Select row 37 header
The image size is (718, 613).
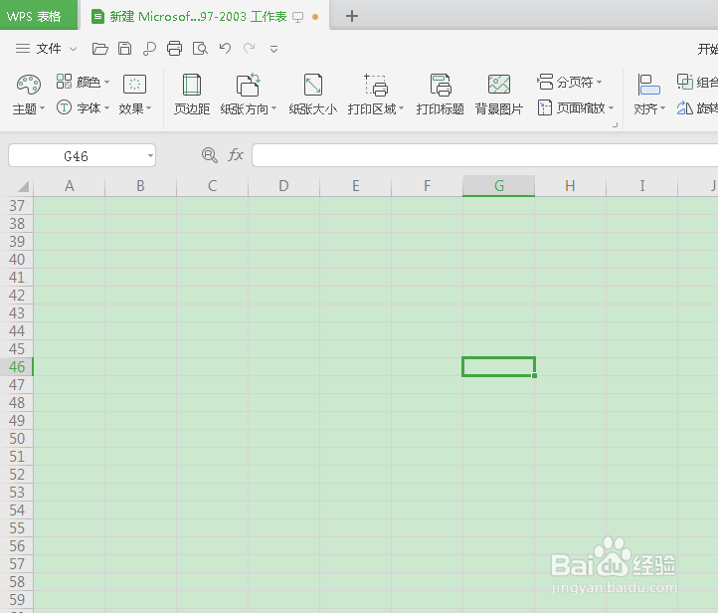17,206
